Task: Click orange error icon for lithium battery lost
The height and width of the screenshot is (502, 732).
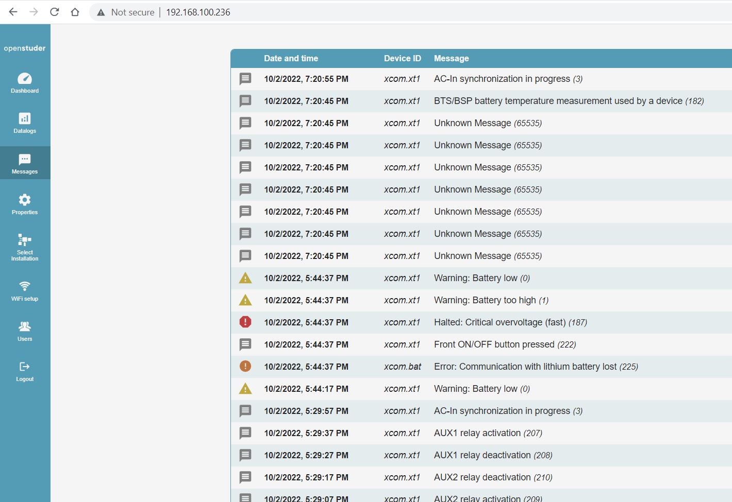Action: tap(245, 367)
